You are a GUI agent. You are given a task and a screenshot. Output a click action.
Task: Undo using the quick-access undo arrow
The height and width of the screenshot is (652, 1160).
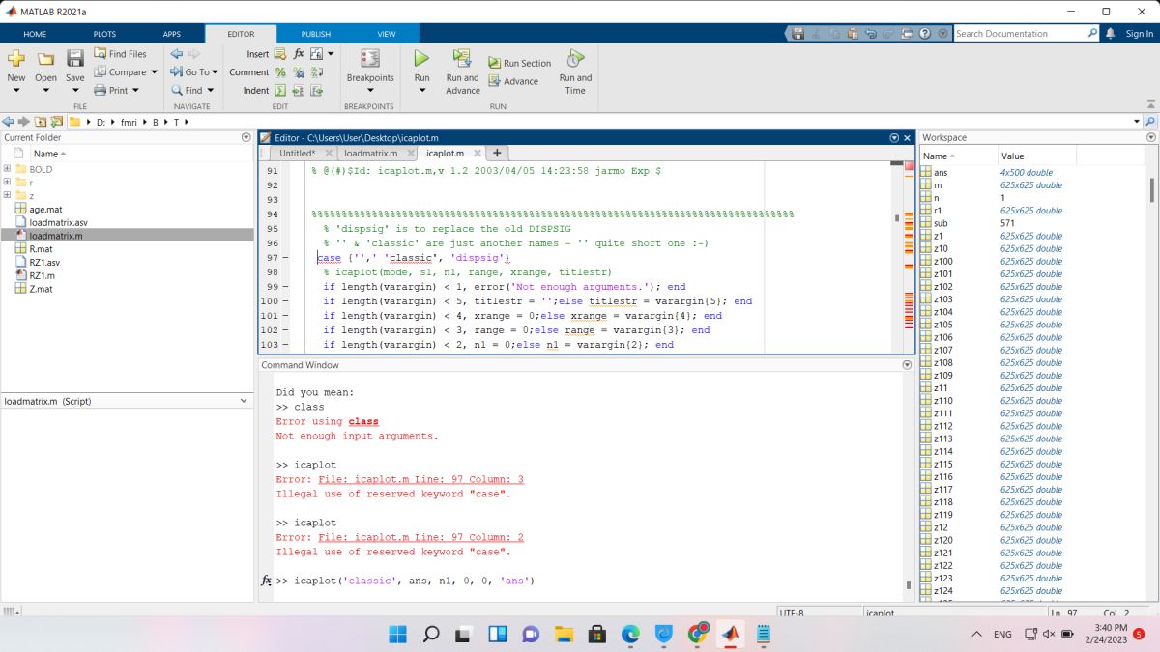(870, 33)
